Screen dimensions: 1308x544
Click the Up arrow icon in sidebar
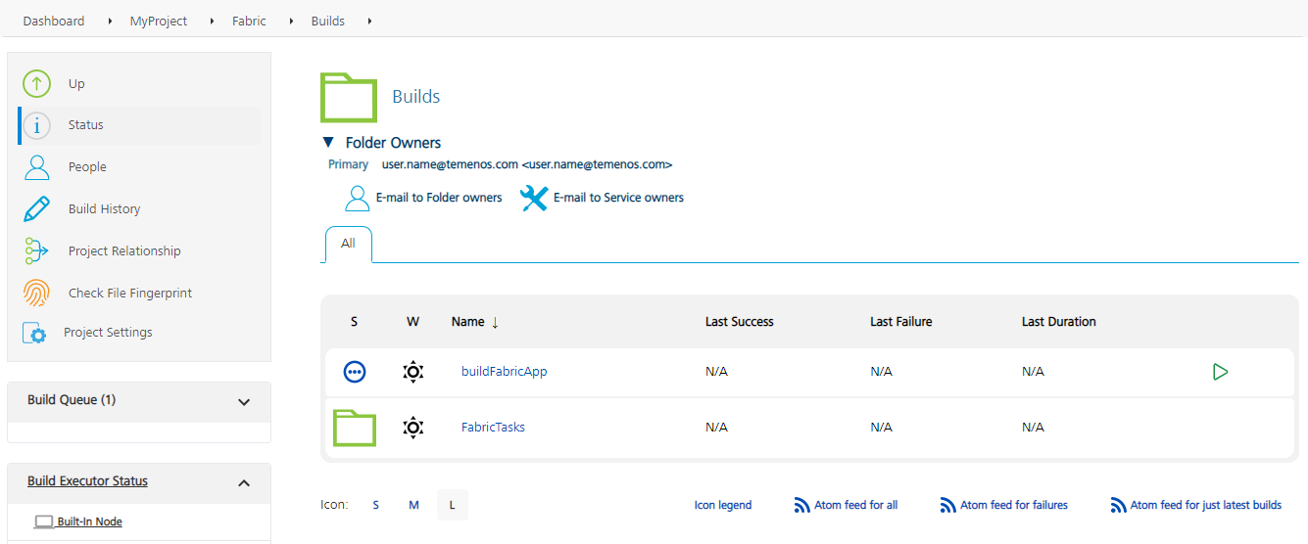37,84
